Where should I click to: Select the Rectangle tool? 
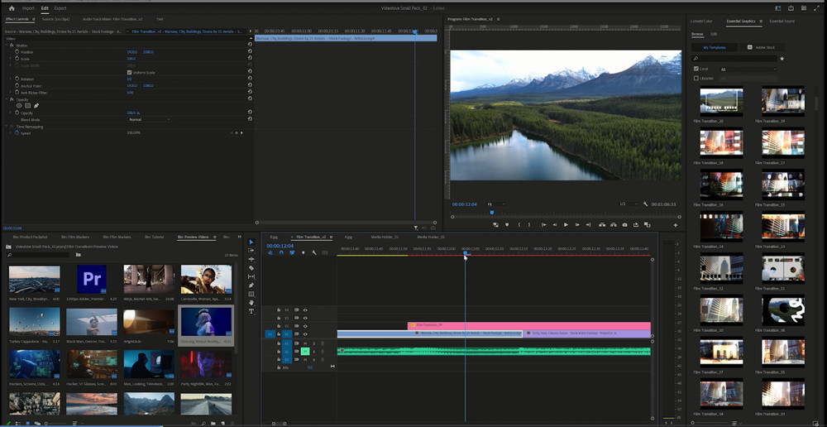(251, 294)
